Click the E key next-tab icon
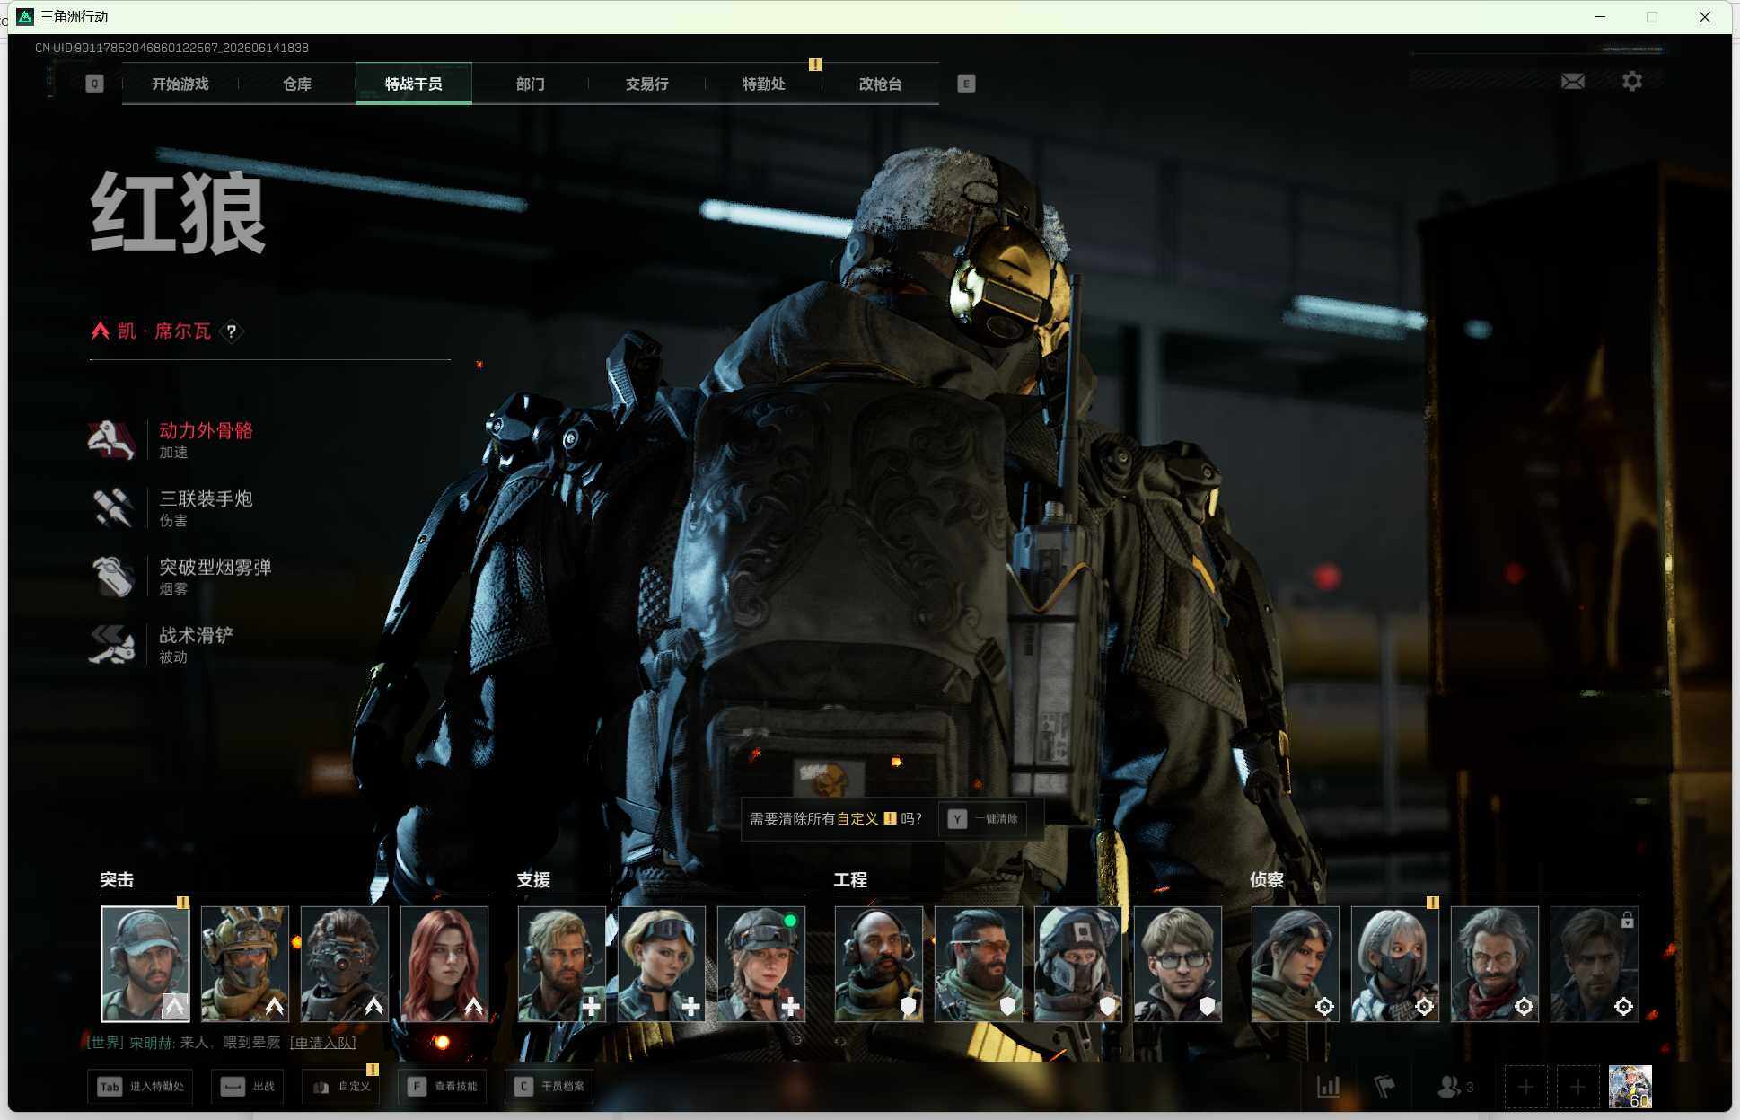 tap(966, 84)
